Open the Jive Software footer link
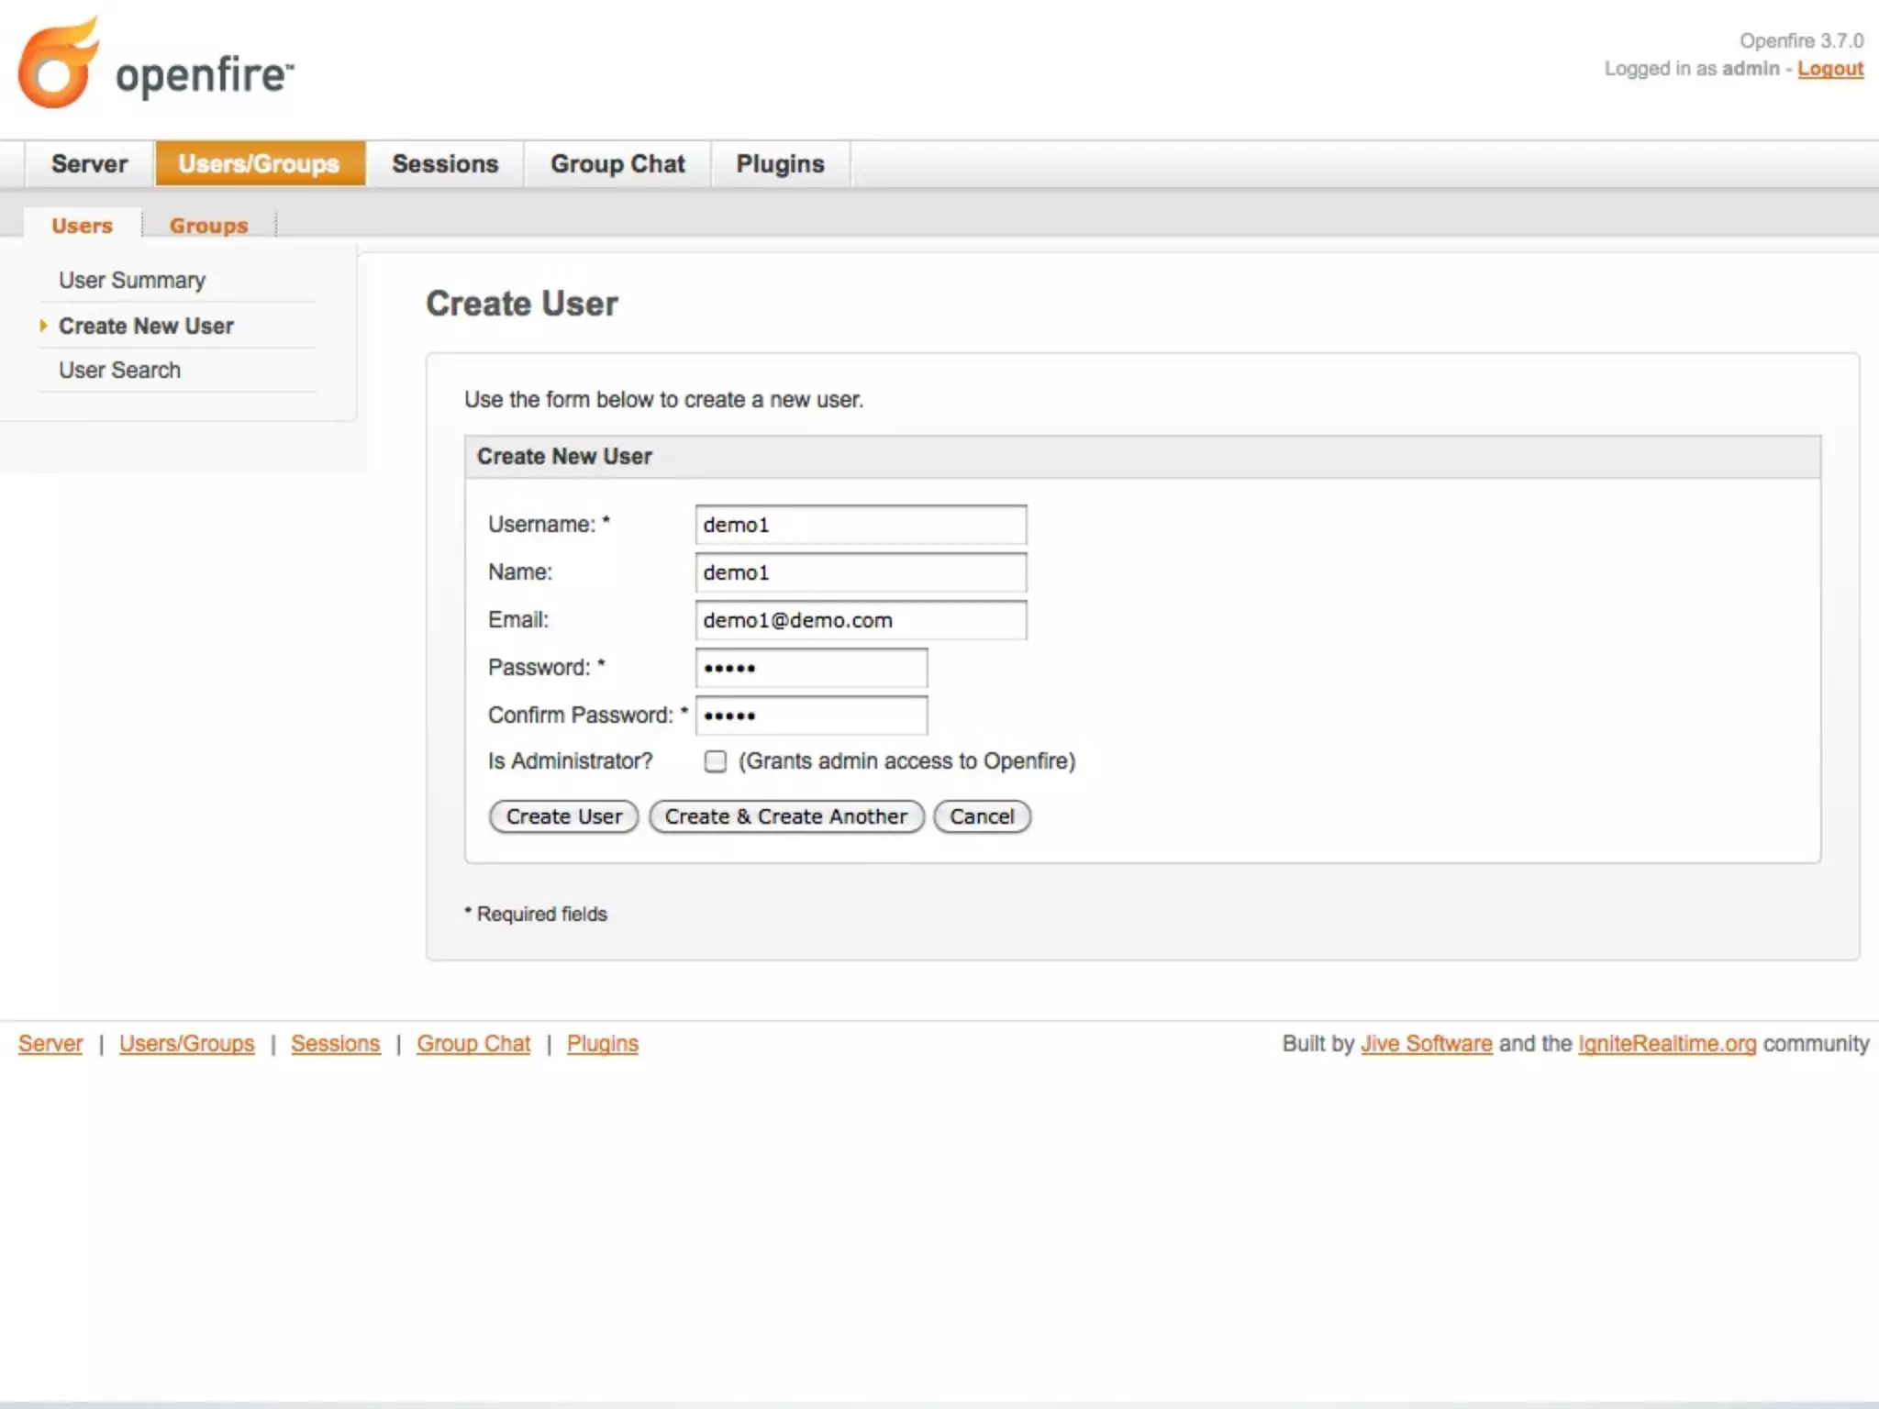The image size is (1879, 1409). pos(1426,1044)
